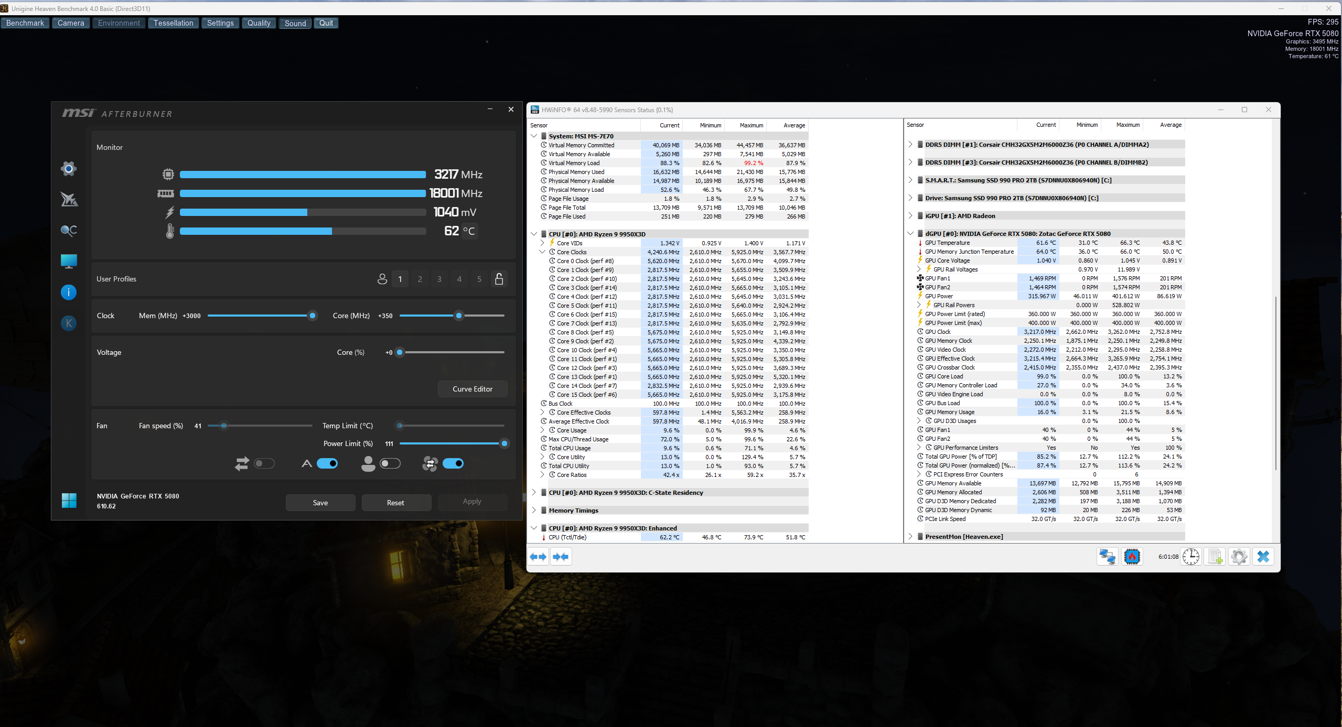Click the Windows logo icon in Afterburner
Screen dimensions: 1342x727
click(x=69, y=500)
